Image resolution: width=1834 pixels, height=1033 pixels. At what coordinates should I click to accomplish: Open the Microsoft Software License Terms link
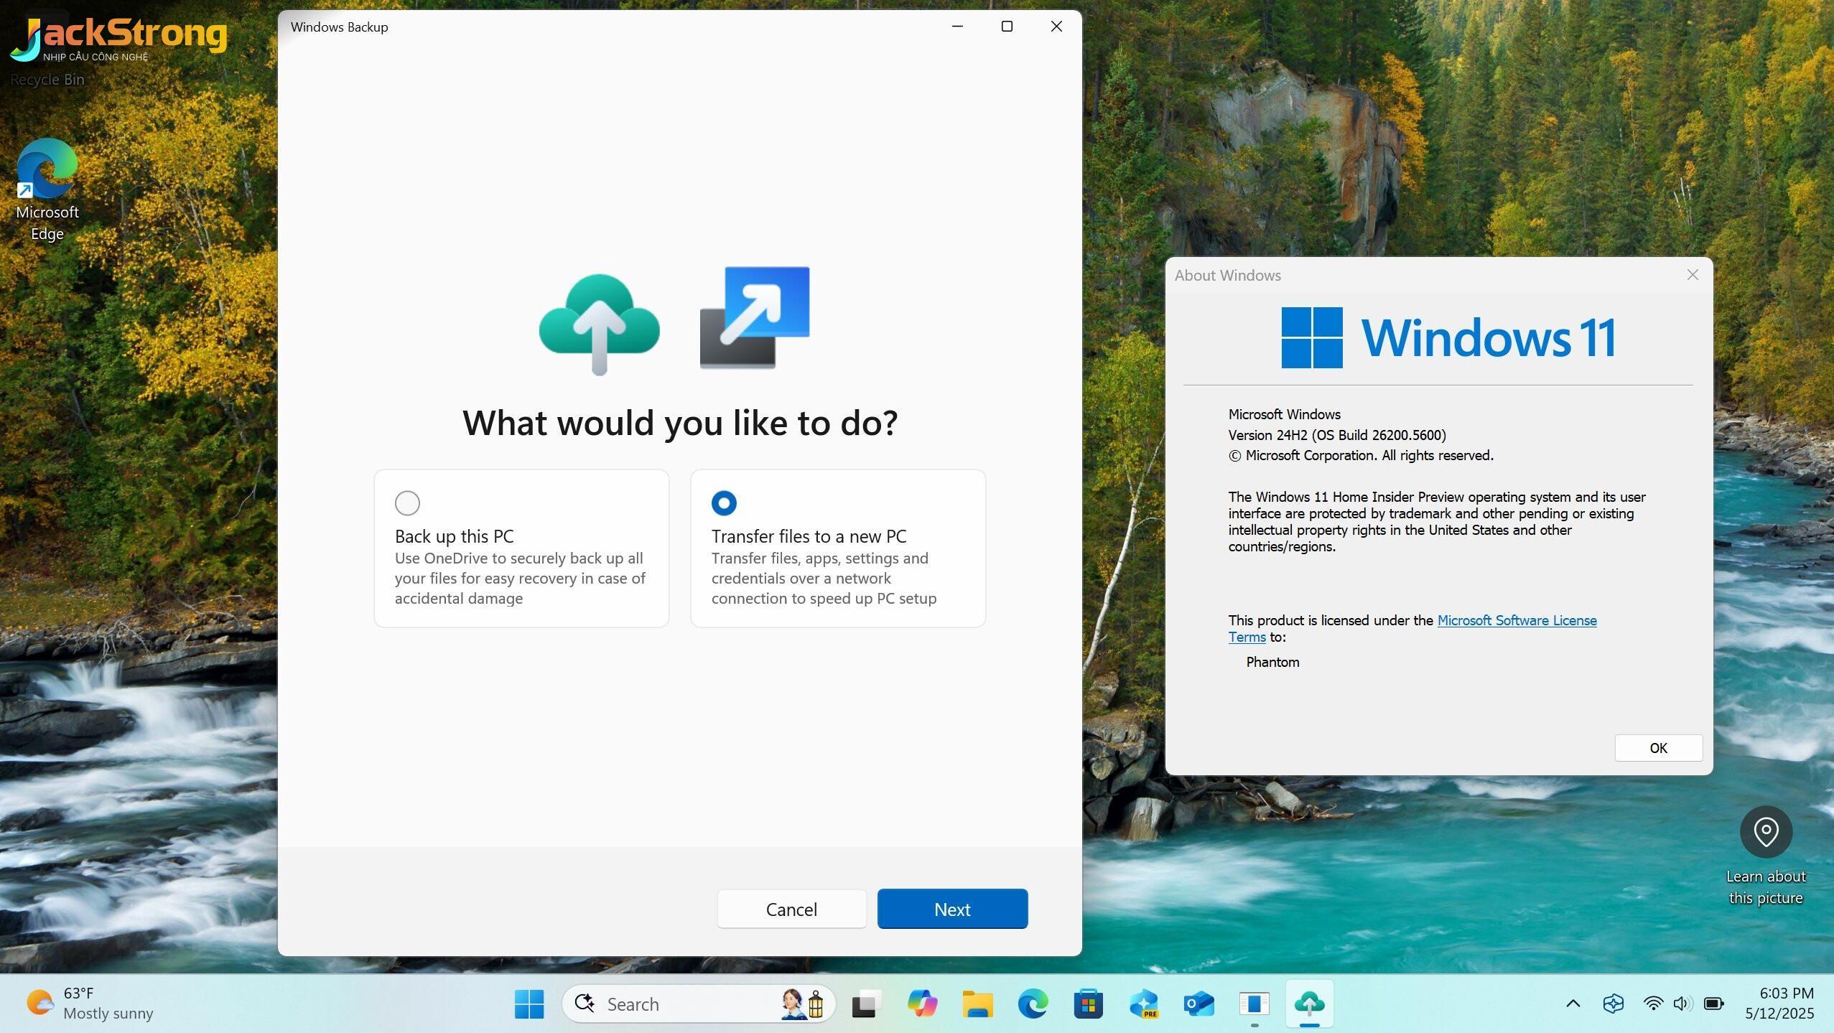pyautogui.click(x=1517, y=620)
